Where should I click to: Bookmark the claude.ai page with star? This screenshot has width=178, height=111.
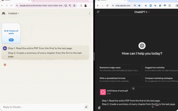pos(74,6)
